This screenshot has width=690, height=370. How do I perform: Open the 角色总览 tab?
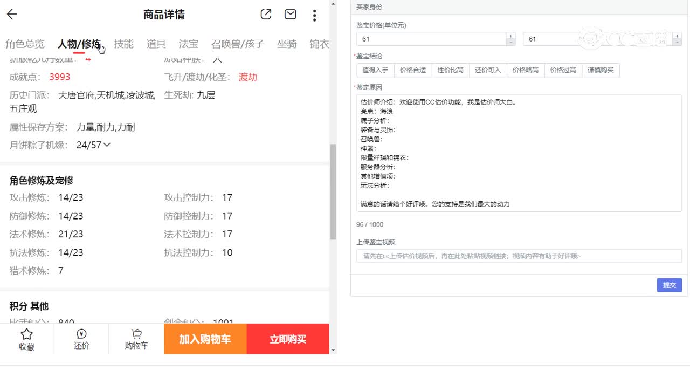(25, 44)
